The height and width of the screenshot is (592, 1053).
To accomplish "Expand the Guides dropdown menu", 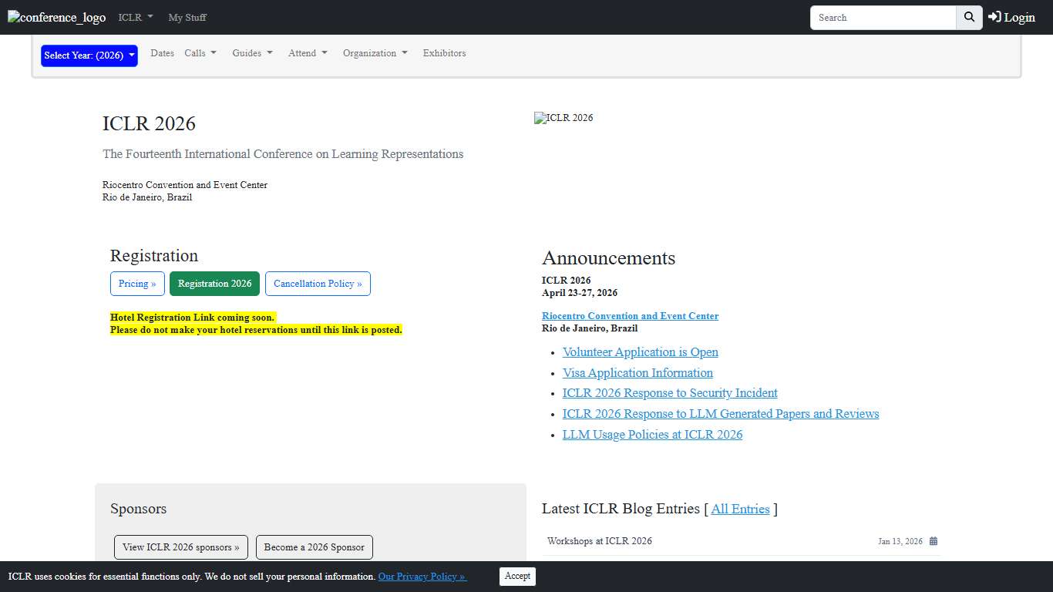I will coord(252,53).
